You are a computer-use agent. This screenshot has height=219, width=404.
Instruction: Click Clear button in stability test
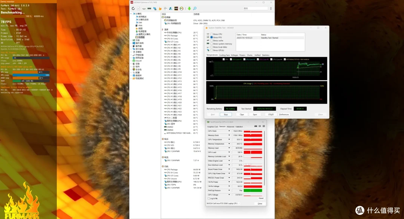(242, 115)
